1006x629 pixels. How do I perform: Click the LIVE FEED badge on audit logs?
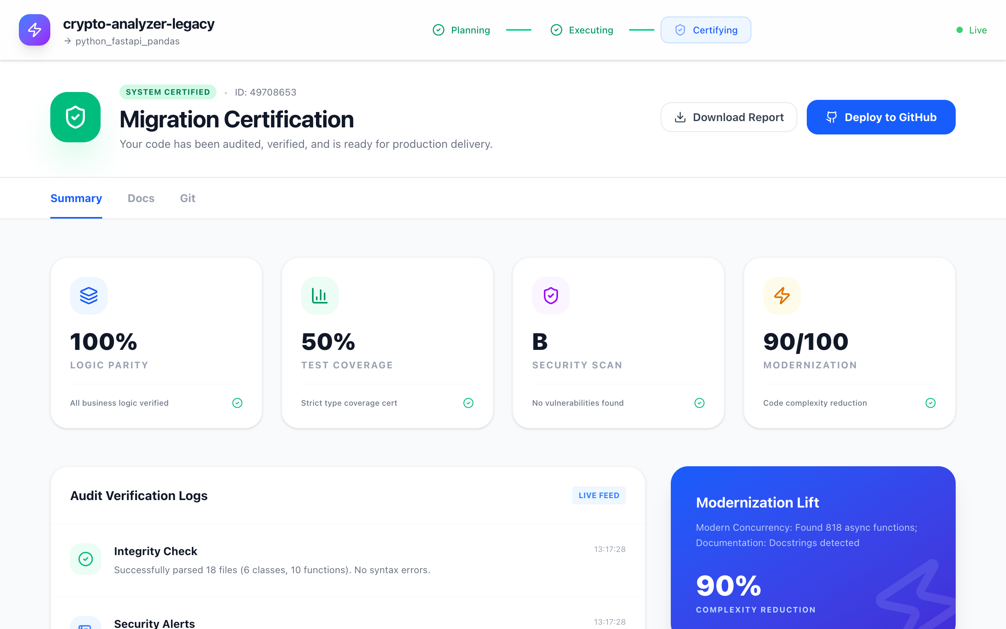click(x=598, y=495)
